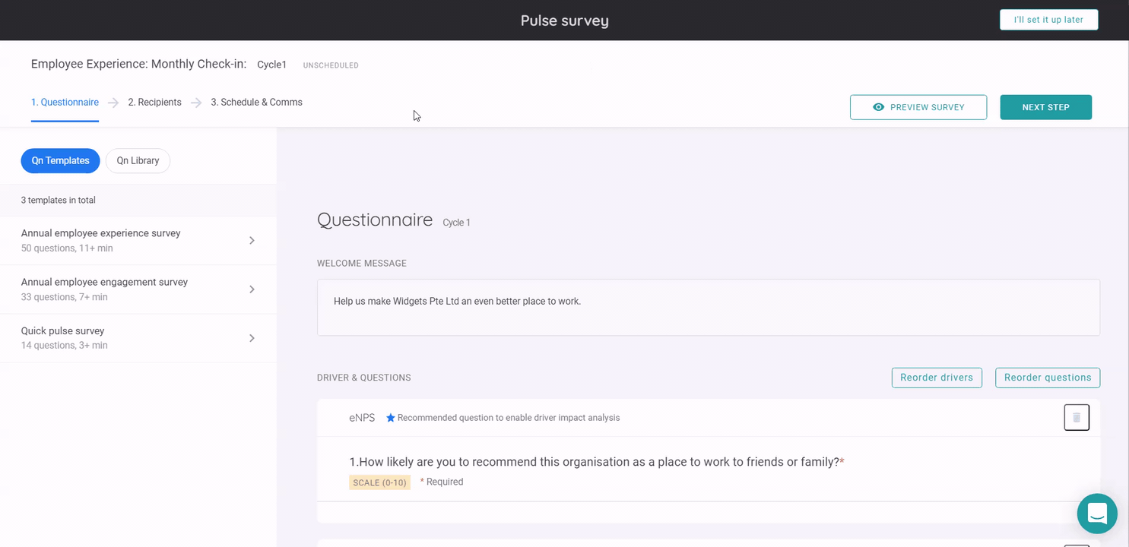Expand the Annual employee experience survey template
Screen dimensions: 1129x547
tap(252, 240)
